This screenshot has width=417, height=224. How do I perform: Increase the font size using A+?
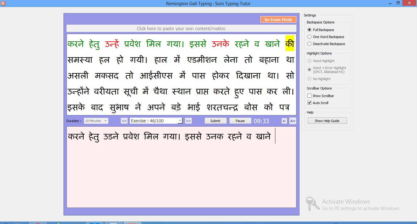coord(292,121)
